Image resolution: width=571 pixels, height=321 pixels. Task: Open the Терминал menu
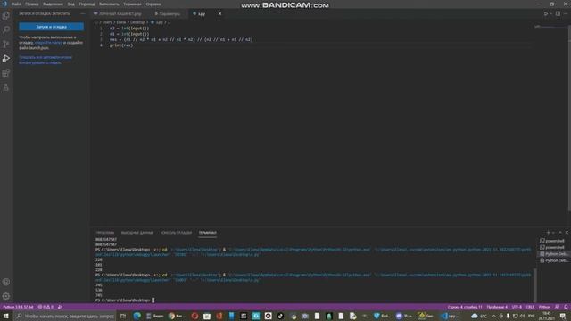(x=132, y=4)
